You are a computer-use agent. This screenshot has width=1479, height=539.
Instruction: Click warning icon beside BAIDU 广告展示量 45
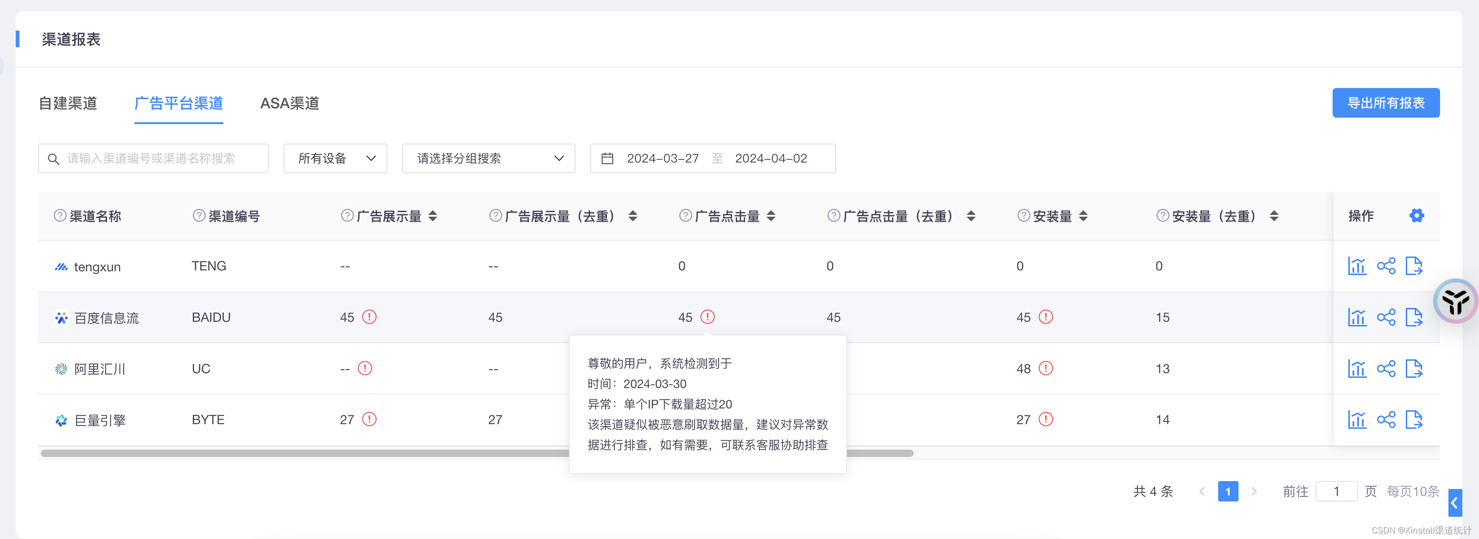[369, 317]
